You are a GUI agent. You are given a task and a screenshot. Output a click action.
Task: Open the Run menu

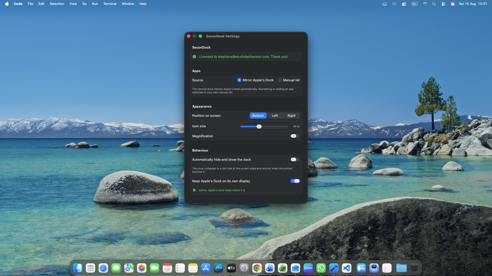[95, 4]
